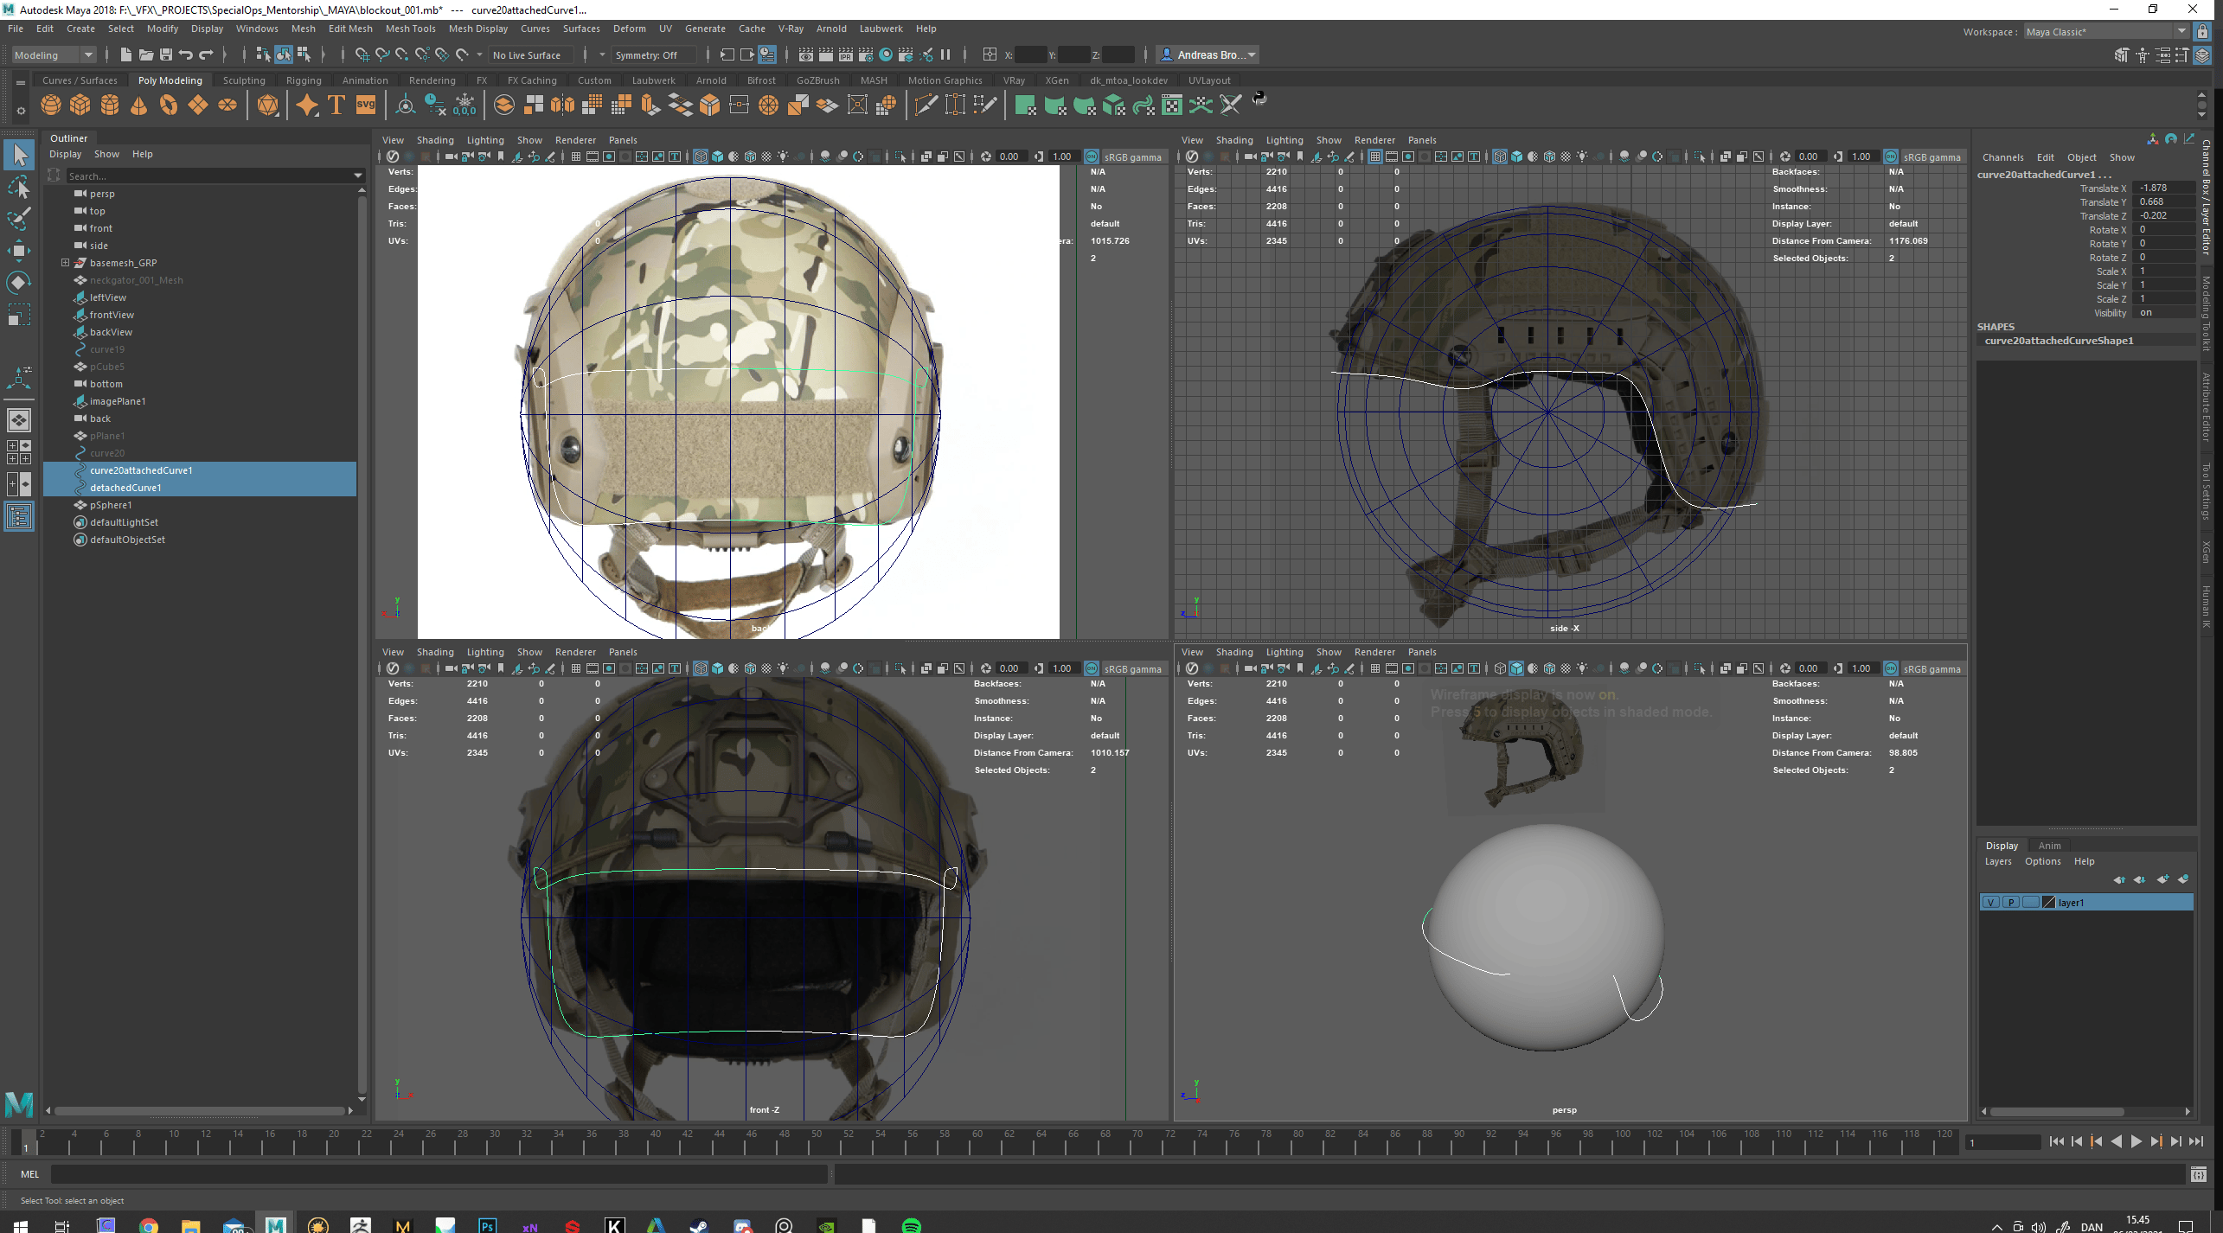
Task: Open Layers menu in layer editor
Action: (1998, 861)
